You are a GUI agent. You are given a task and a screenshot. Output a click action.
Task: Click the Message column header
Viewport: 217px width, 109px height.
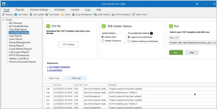click(162, 85)
